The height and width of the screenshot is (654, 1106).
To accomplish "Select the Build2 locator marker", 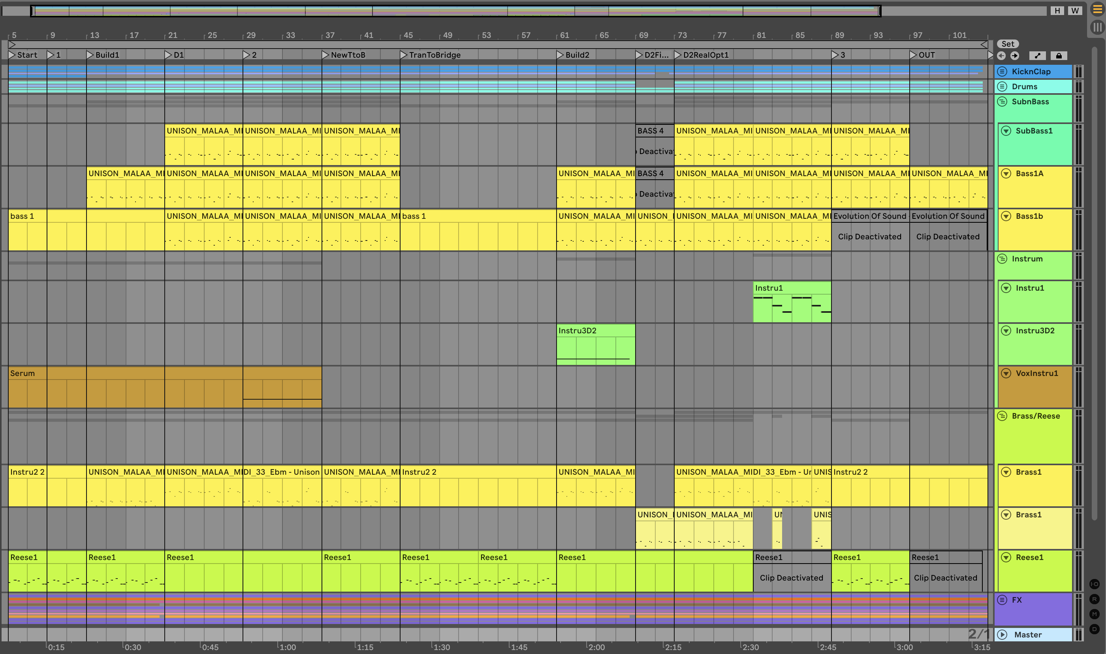I will [x=560, y=54].
